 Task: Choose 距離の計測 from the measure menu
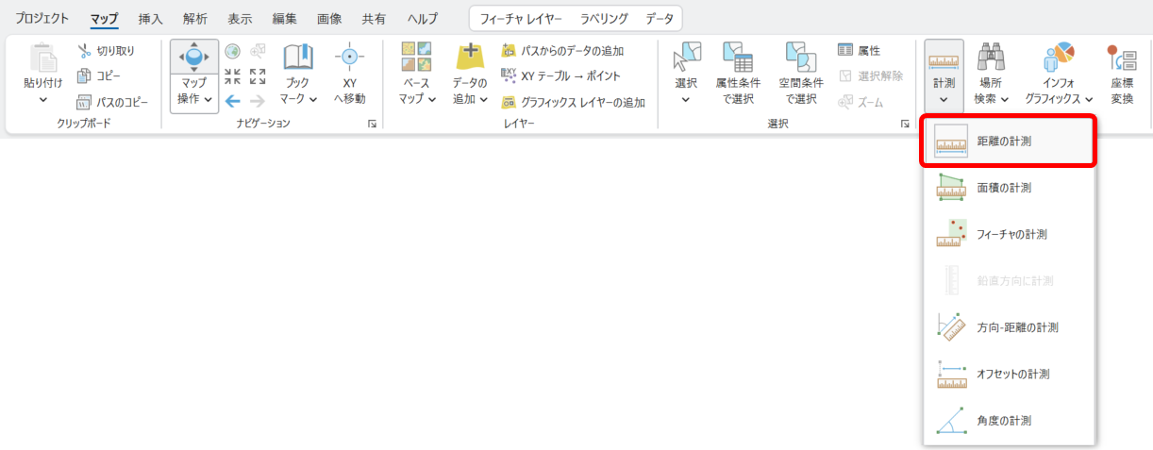click(1007, 142)
